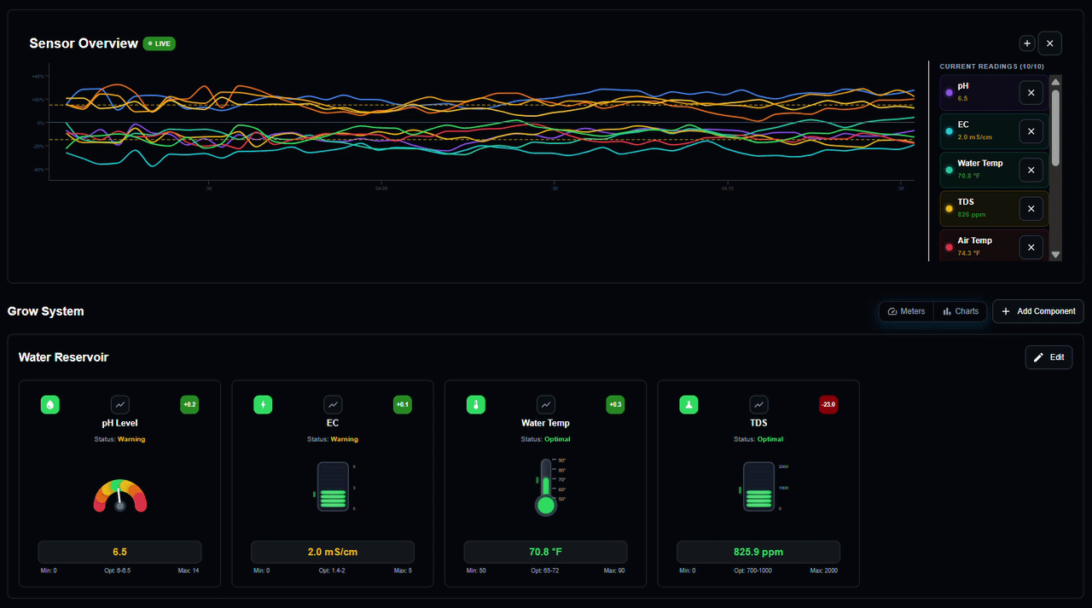
Task: Click the pH gauge dial
Action: (x=120, y=495)
